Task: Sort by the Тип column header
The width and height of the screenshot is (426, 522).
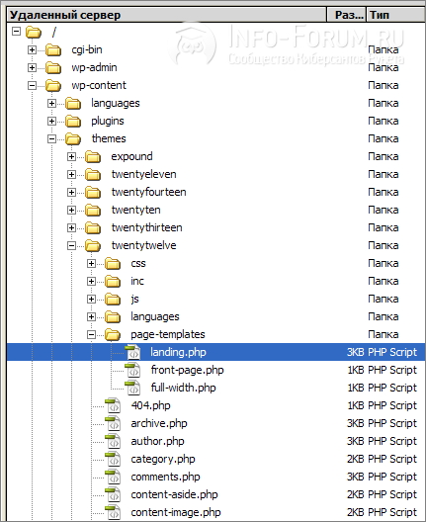Action: pos(395,15)
